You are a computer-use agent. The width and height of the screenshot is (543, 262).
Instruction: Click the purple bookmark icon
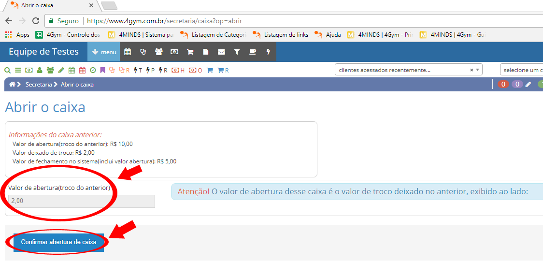(102, 70)
